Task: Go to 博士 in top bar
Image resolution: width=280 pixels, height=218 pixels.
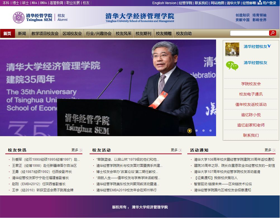Action: pos(16,3)
